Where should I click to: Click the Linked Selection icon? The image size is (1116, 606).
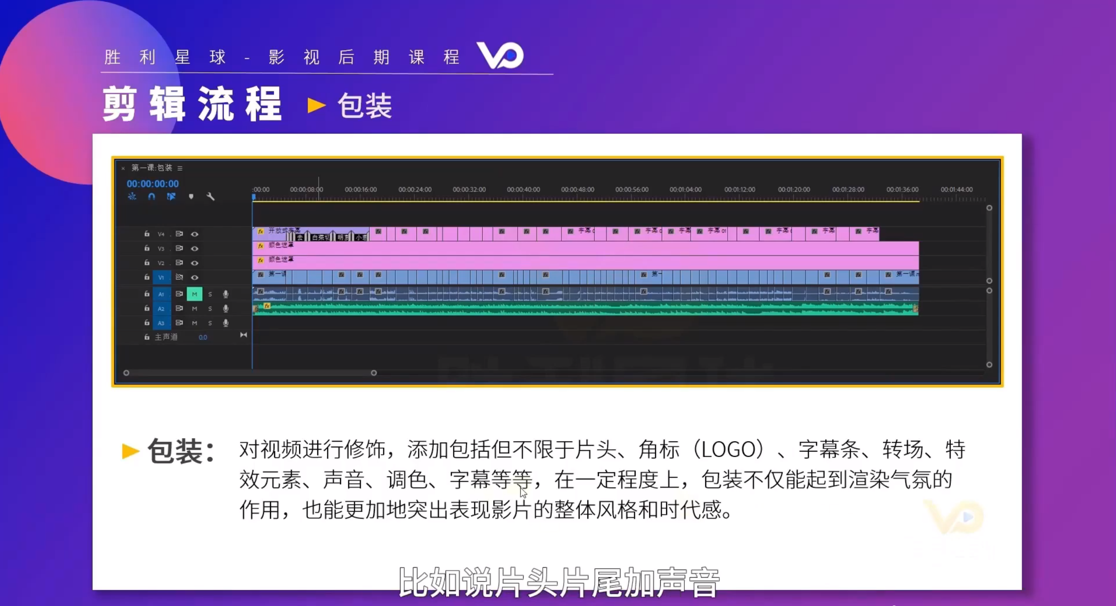tap(171, 196)
